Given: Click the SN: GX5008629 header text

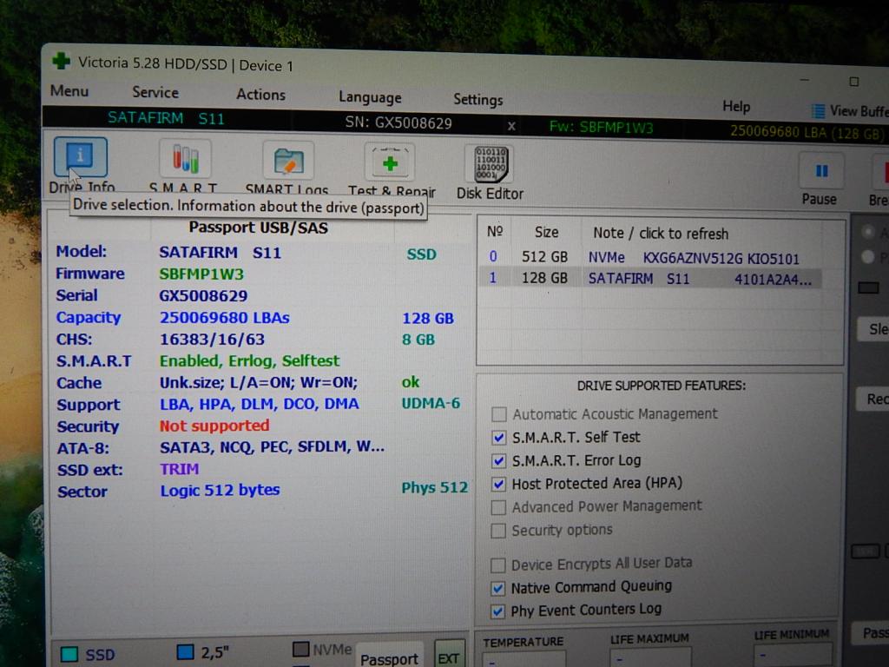Looking at the screenshot, I should (x=398, y=123).
